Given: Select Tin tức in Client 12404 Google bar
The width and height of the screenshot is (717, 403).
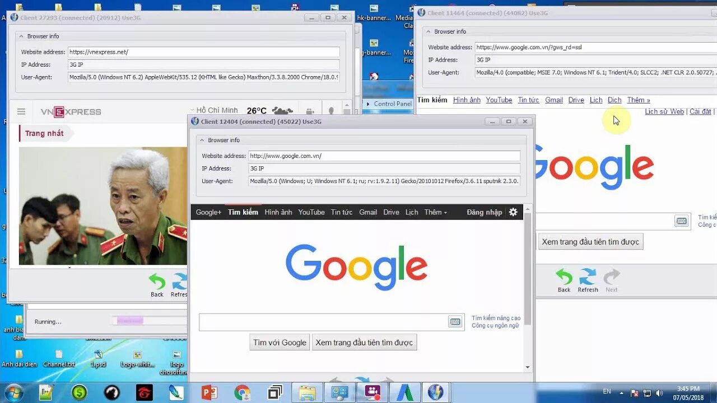Looking at the screenshot, I should click(342, 212).
